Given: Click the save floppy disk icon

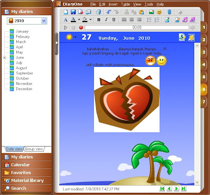Looking at the screenshot, I should [73, 12].
